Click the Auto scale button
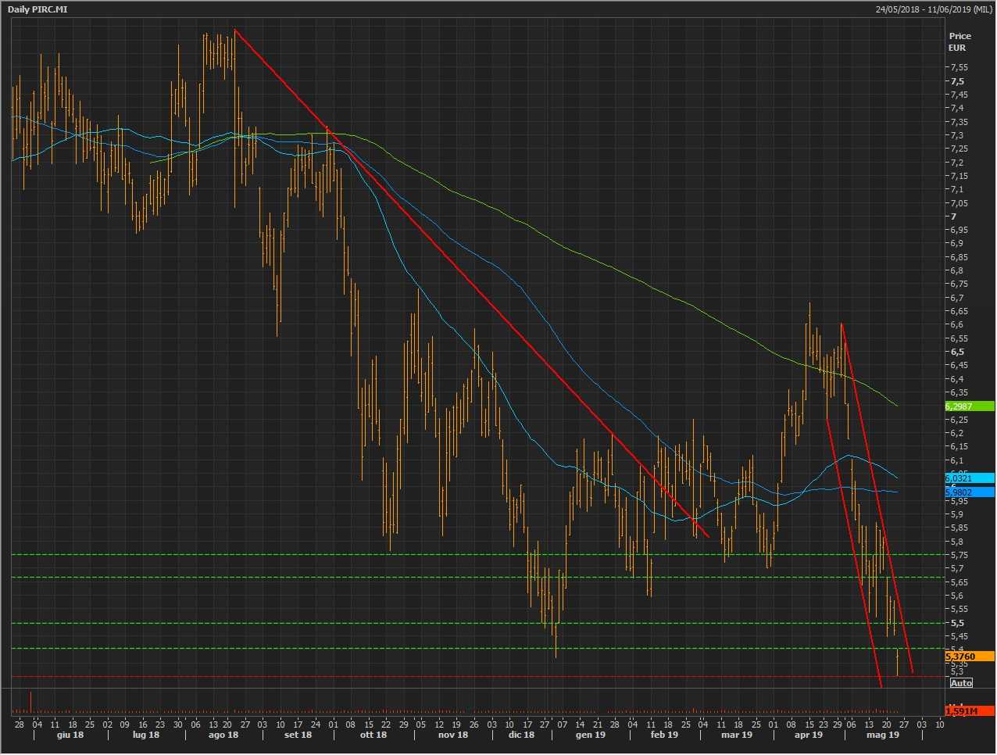997x755 pixels. click(961, 683)
